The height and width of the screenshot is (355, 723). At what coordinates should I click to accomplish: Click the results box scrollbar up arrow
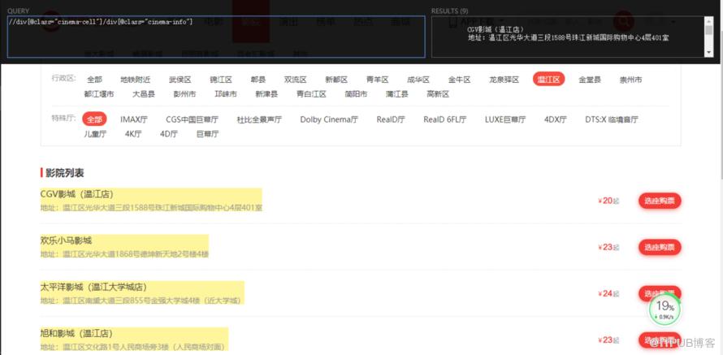coord(709,21)
